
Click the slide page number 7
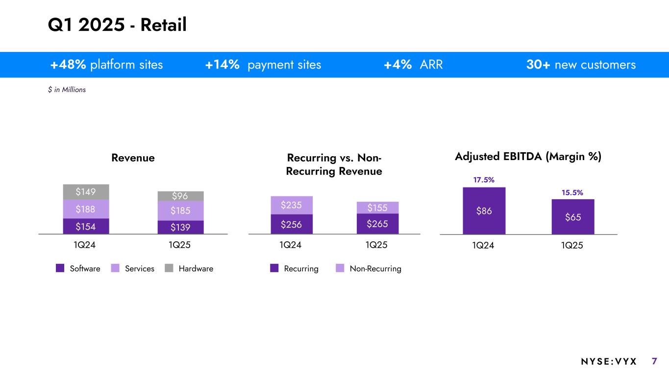[654, 361]
